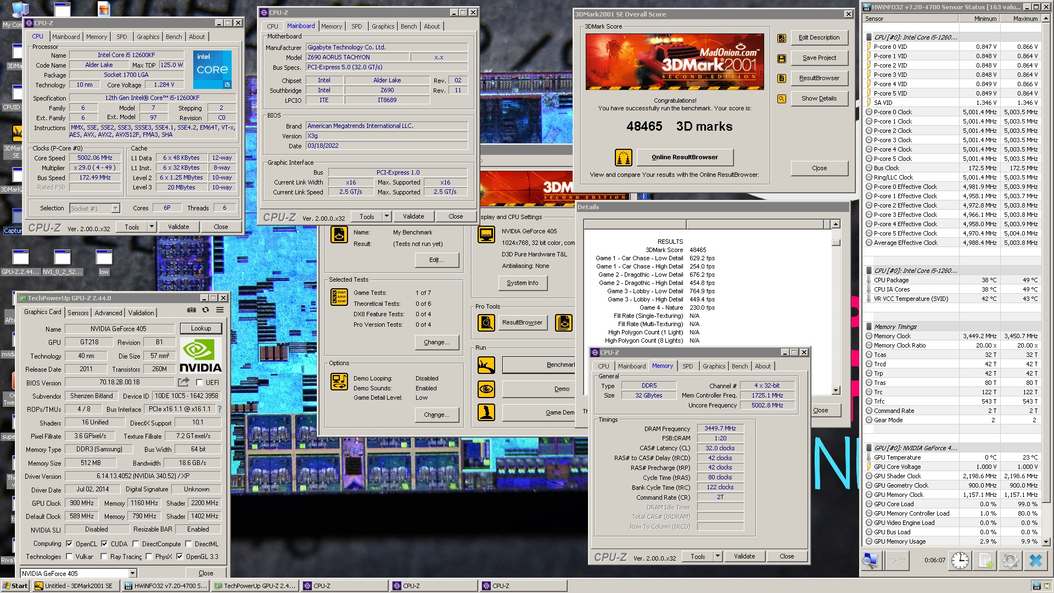This screenshot has width=1054, height=593.
Task: Click the Pro Tools ResultBrowser magnifier icon
Action: pos(486,323)
